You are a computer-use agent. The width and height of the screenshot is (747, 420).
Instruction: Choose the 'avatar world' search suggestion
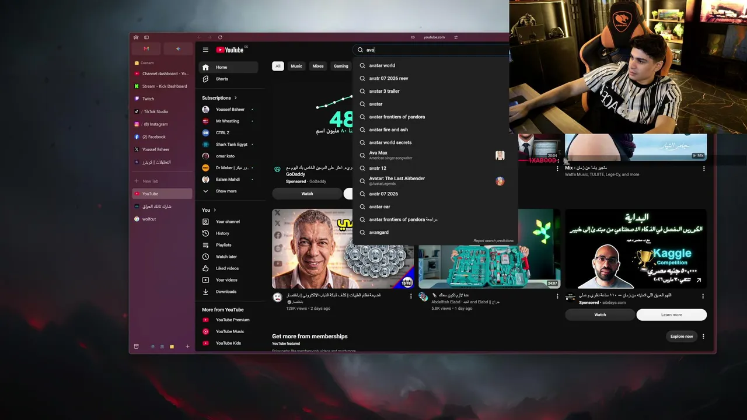pyautogui.click(x=435, y=66)
